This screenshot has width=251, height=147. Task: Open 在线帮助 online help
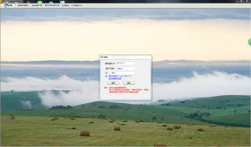click(65, 5)
